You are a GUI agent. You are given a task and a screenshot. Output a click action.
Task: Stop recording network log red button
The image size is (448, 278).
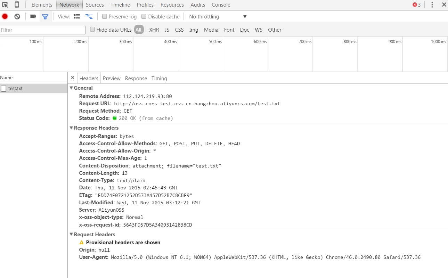[5, 16]
